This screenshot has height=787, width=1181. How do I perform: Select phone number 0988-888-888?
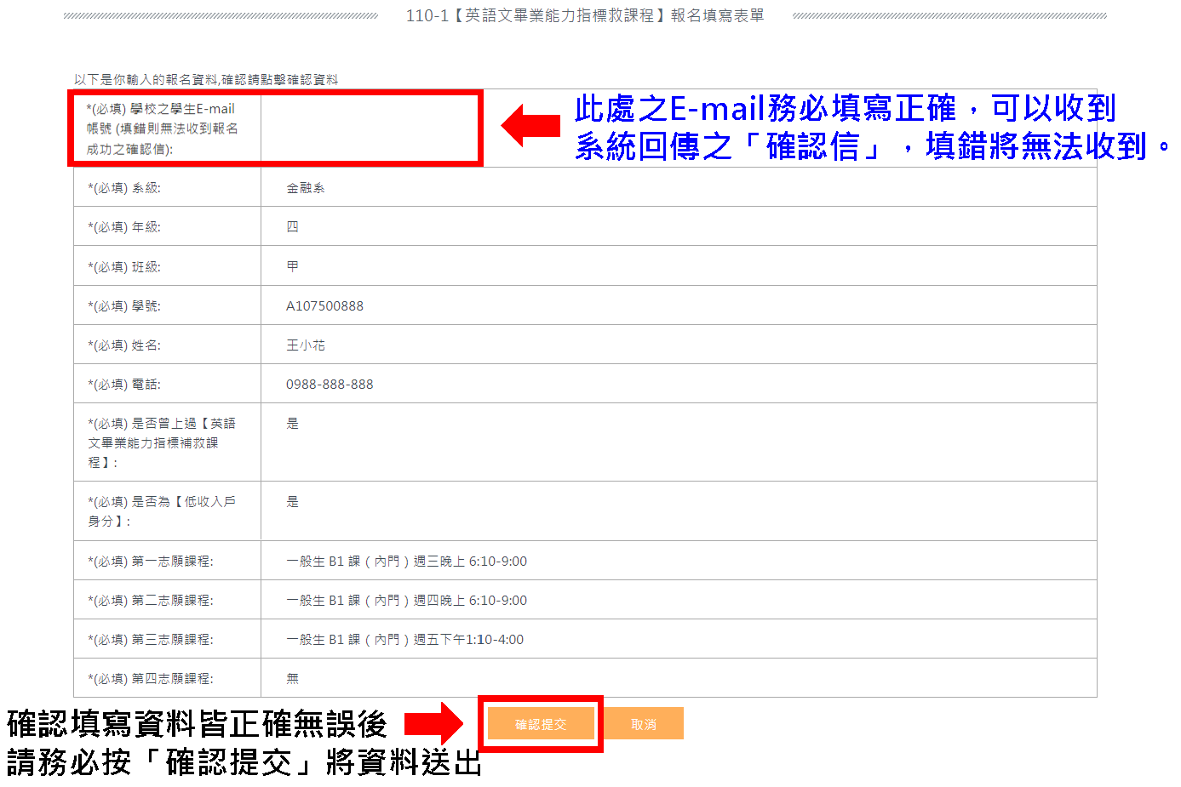tap(330, 385)
